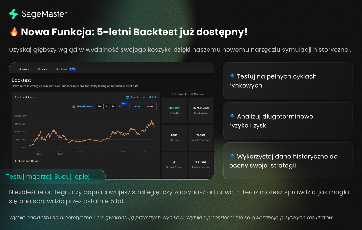
Task: Click the Start Basket icon
Action: [128, 97]
